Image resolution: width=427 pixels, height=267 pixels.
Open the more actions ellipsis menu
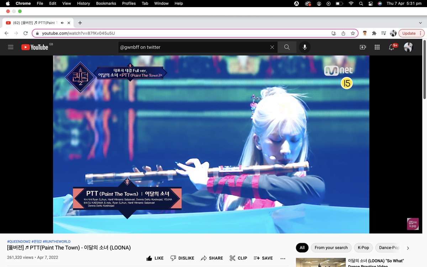283,258
